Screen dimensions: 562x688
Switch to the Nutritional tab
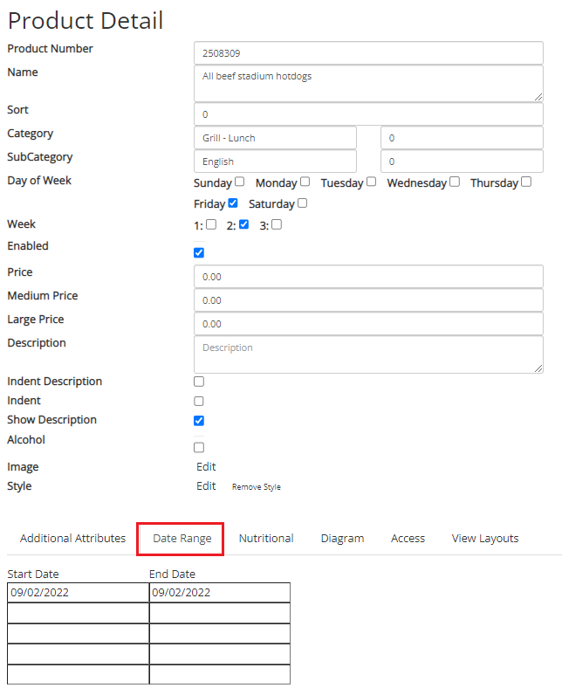(266, 538)
